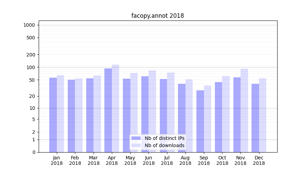Click the January distinct IPs bar
This screenshot has width=308, height=171.
(x=53, y=115)
